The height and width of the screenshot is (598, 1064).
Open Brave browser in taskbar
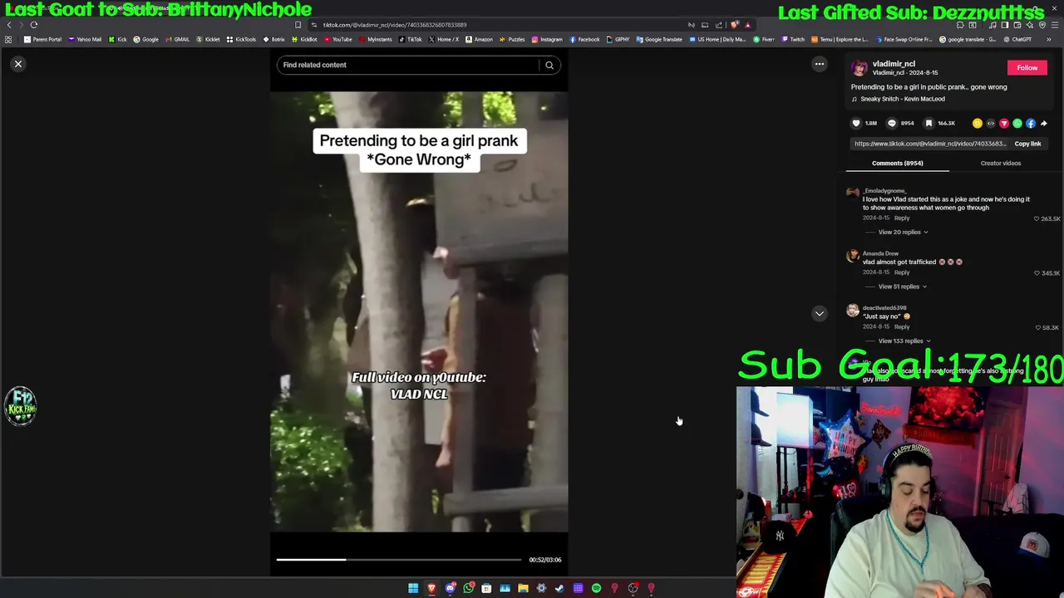click(x=431, y=588)
